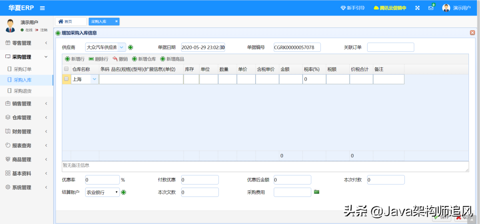Close the 采购入库 tab
480x224 pixels.
(116, 21)
